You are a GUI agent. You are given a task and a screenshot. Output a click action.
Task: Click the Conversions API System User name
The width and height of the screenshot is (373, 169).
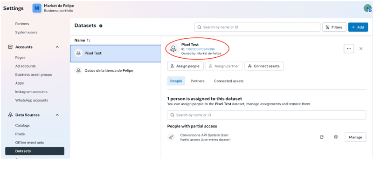point(204,135)
